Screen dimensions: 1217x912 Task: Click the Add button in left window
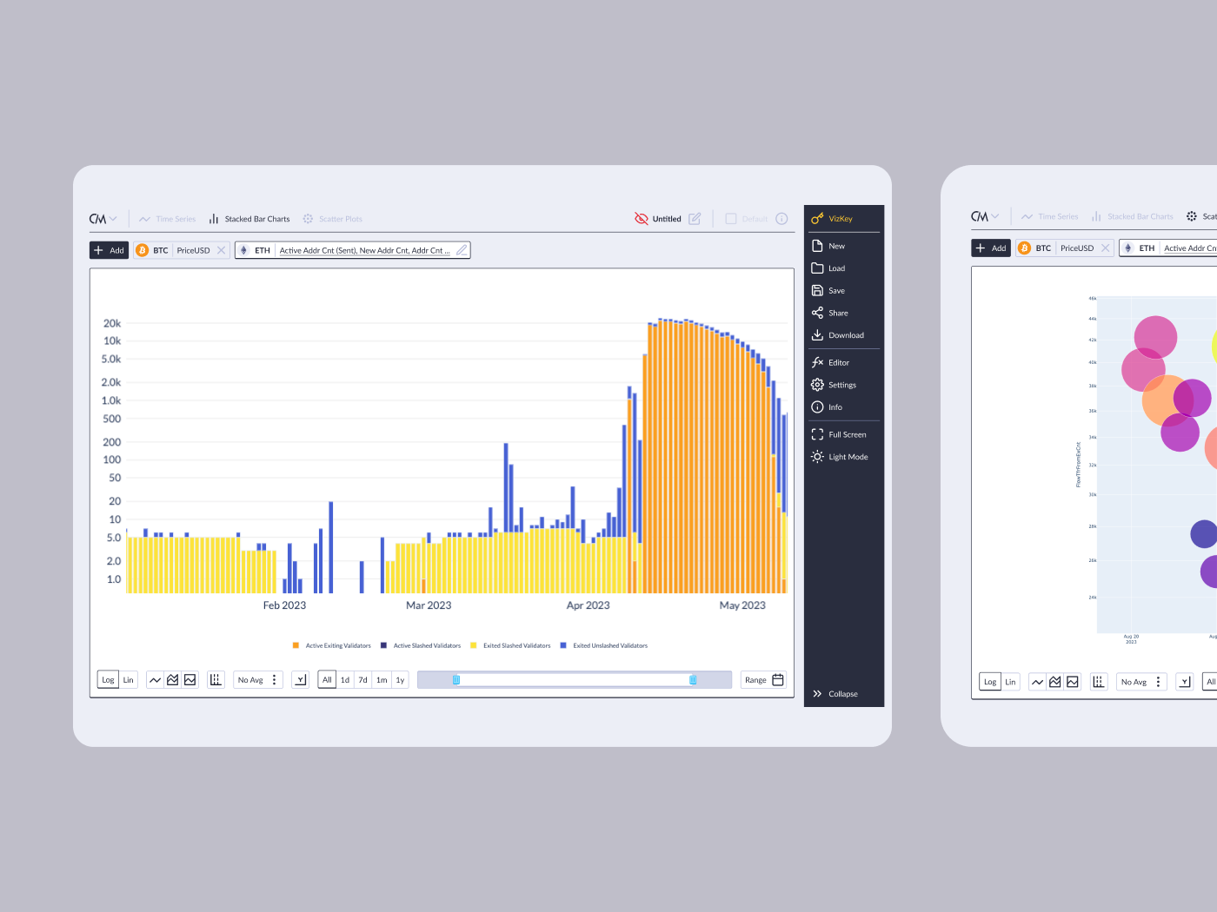click(110, 250)
